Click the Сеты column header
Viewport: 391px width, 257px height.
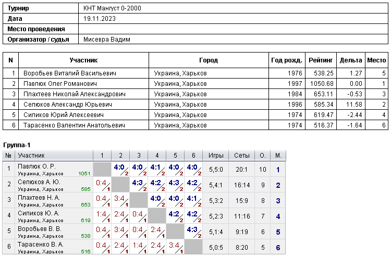coord(241,156)
